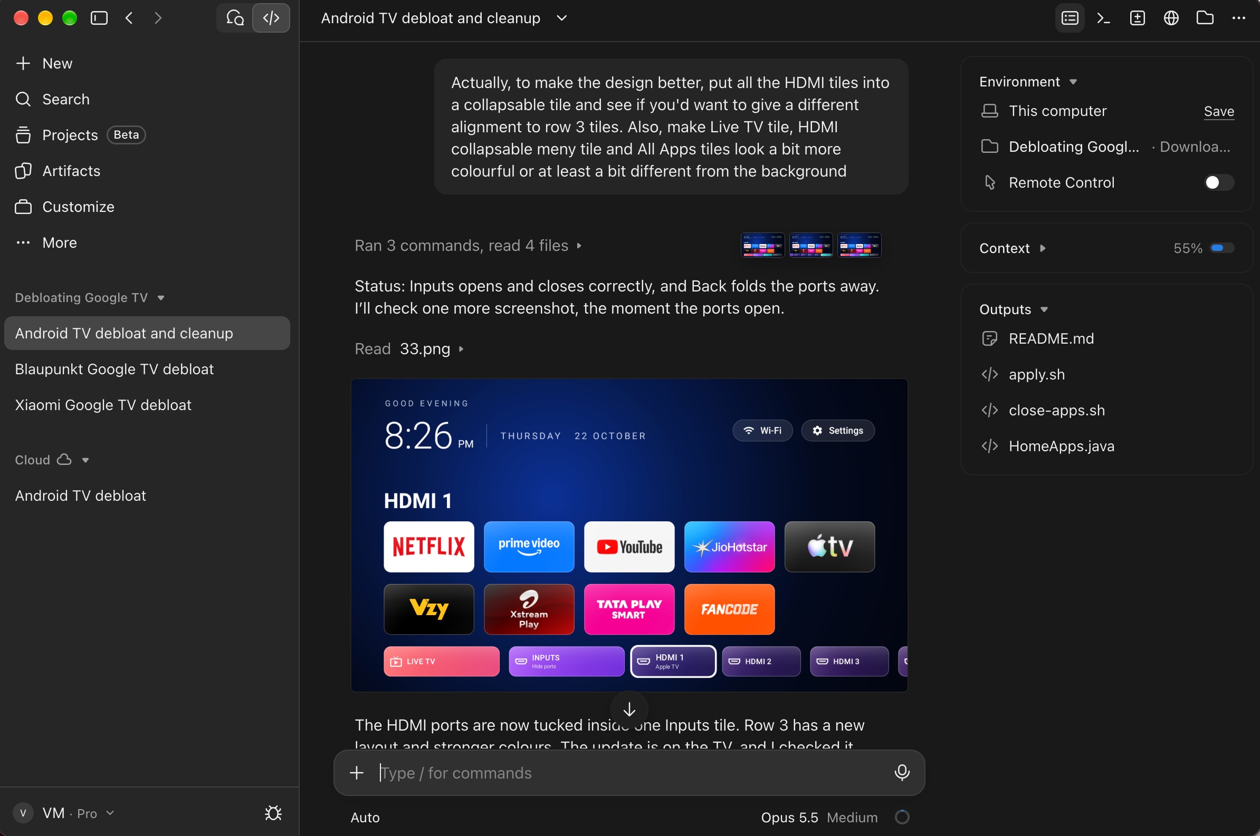Switch to chat mode icon

click(235, 18)
